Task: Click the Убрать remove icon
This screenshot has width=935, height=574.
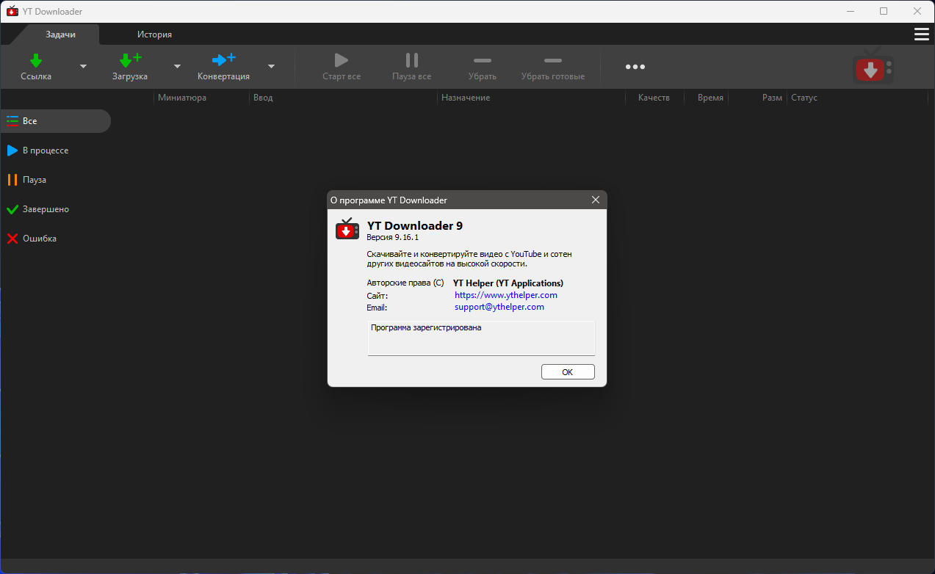Action: tap(483, 60)
